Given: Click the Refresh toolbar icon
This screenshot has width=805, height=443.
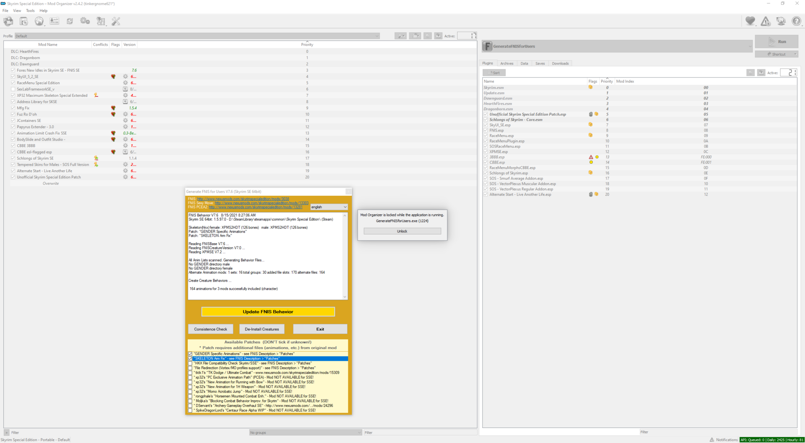Looking at the screenshot, I should [70, 21].
